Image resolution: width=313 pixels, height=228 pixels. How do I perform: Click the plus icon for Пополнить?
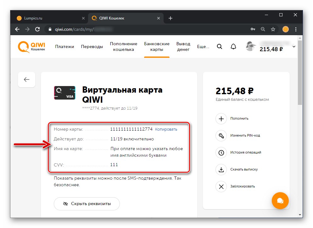click(x=221, y=119)
